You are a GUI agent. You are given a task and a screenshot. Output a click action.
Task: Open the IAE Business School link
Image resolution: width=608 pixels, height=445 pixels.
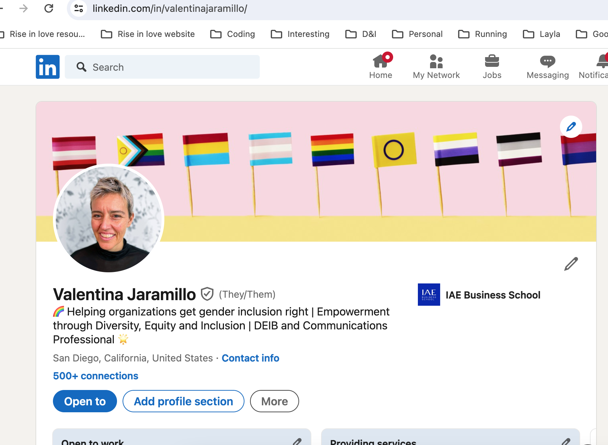point(493,295)
